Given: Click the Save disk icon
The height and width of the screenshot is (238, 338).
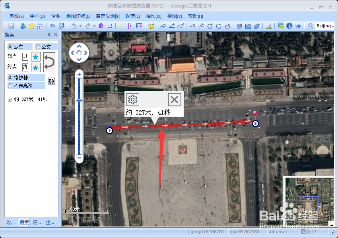Looking at the screenshot, I should (11, 26).
